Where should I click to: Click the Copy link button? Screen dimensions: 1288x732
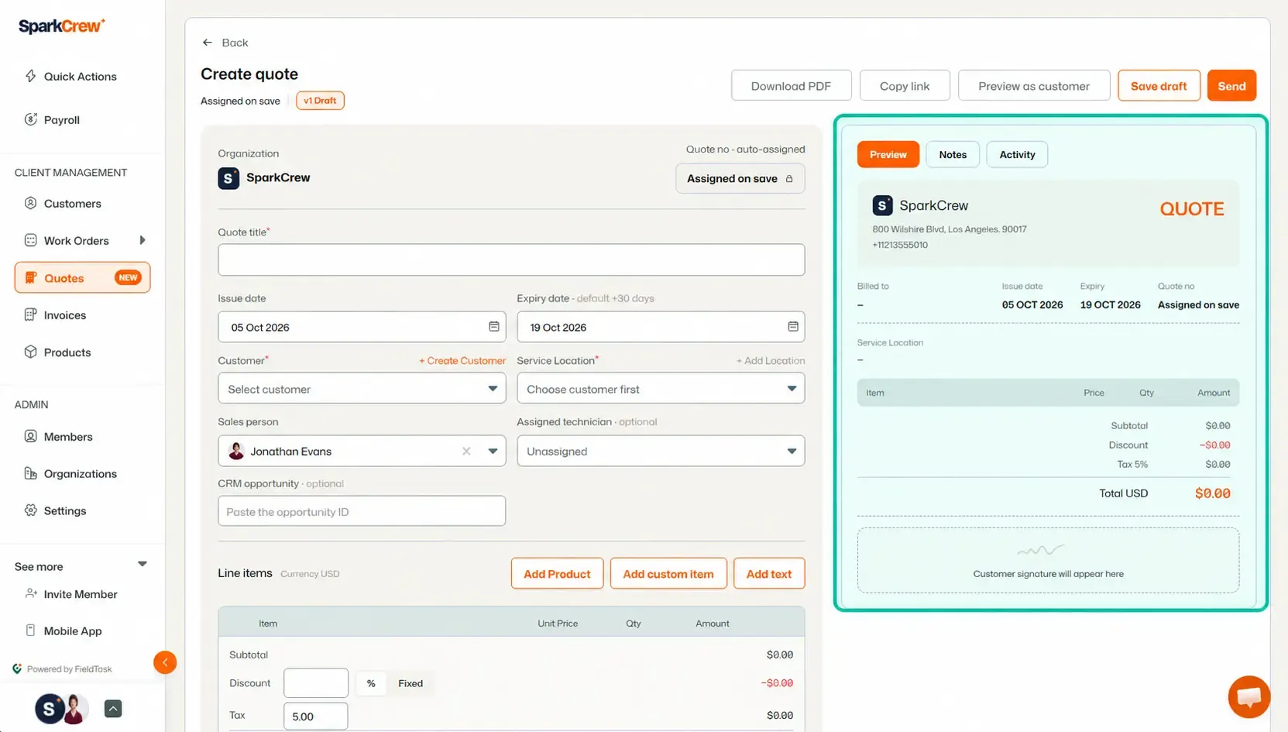(905, 85)
